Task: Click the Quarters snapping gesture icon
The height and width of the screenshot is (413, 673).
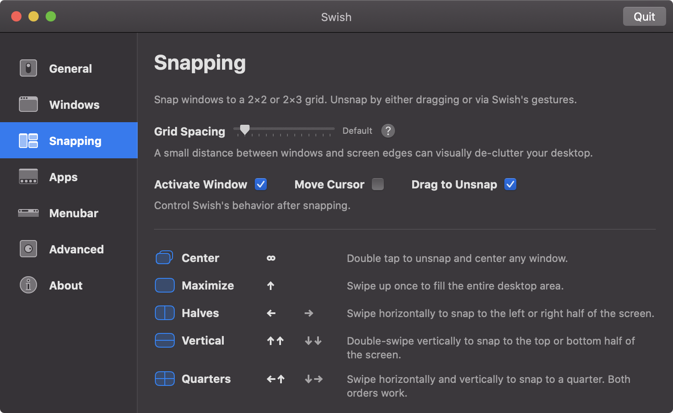Action: pos(164,379)
